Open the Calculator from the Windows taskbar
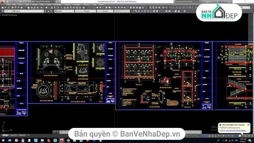The image size is (254, 143). coord(23,140)
